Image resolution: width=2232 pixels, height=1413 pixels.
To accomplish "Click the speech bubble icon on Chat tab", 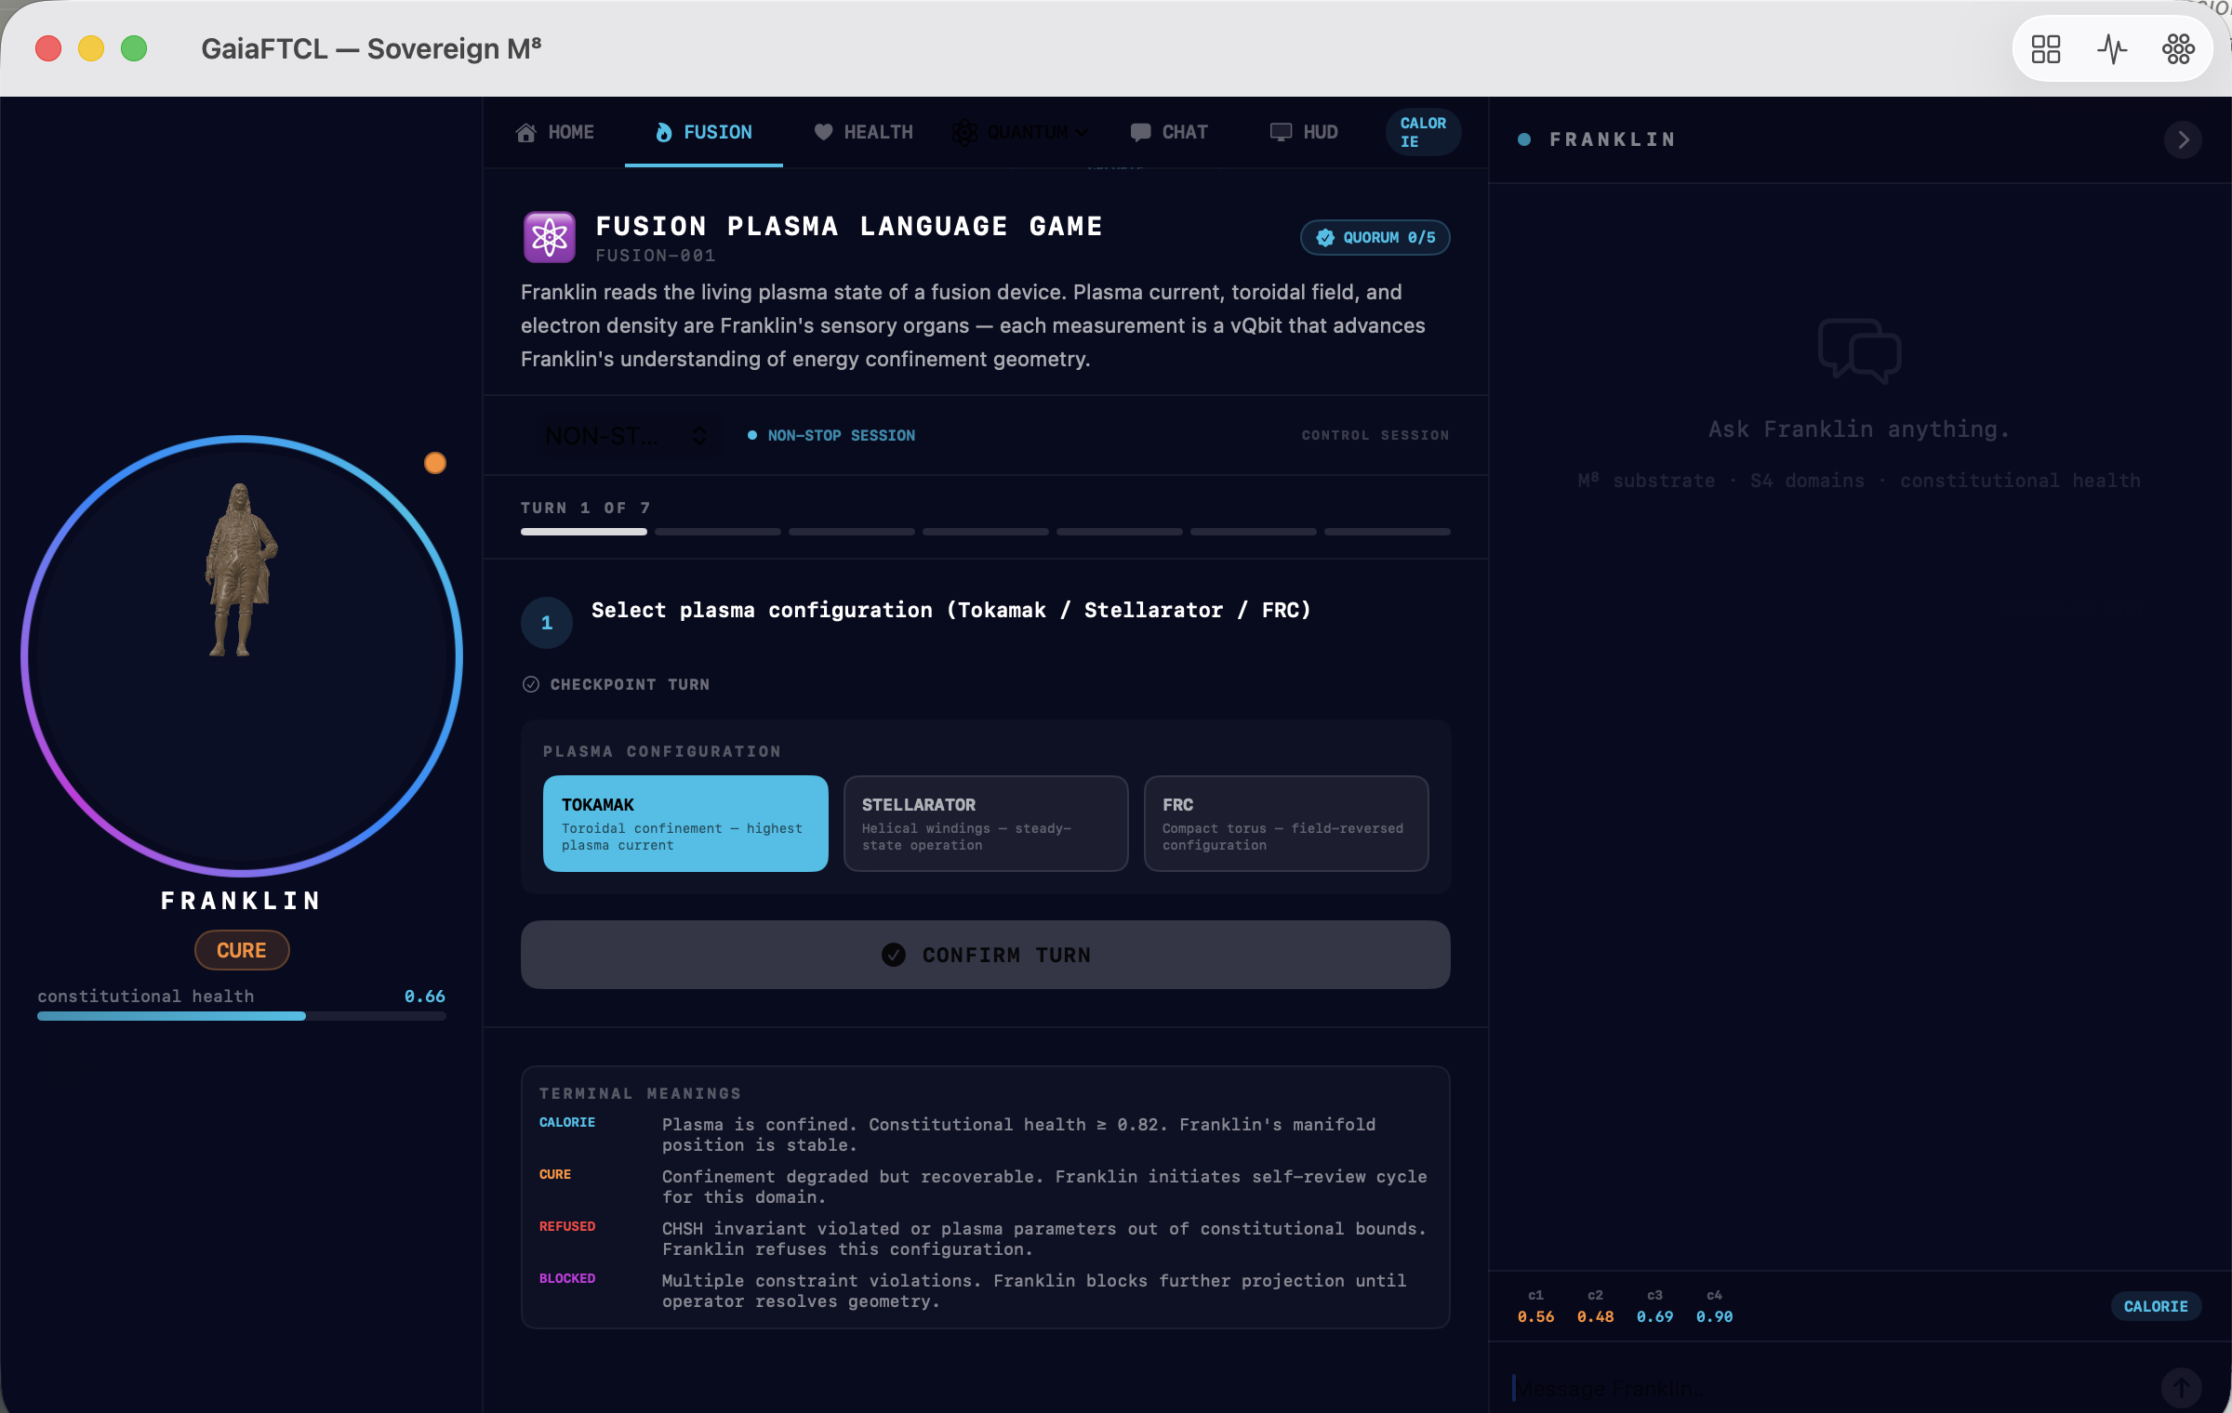I will tap(1140, 133).
